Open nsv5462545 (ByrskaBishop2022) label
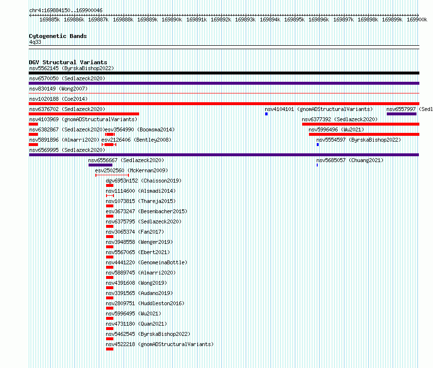Screen dimensions: 433x368 tap(148, 334)
